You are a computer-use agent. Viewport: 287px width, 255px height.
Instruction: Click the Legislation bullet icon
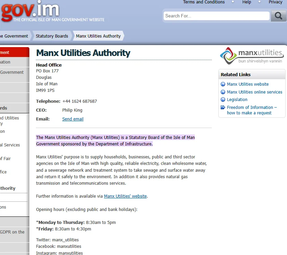tap(223, 100)
